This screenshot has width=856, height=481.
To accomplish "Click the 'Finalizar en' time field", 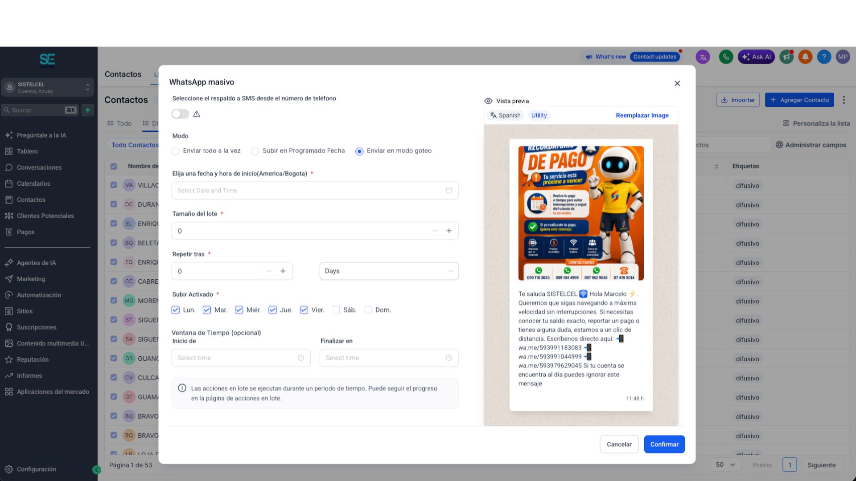I will click(389, 358).
